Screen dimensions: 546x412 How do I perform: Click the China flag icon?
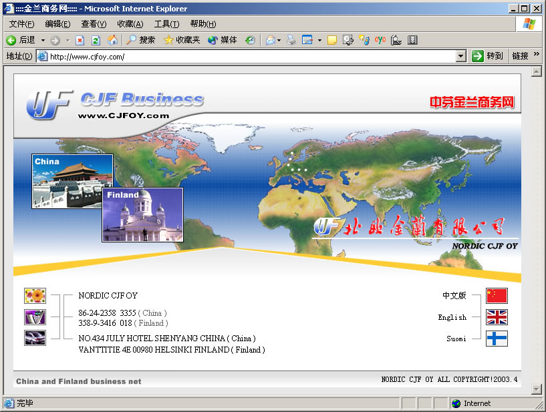[x=497, y=296]
